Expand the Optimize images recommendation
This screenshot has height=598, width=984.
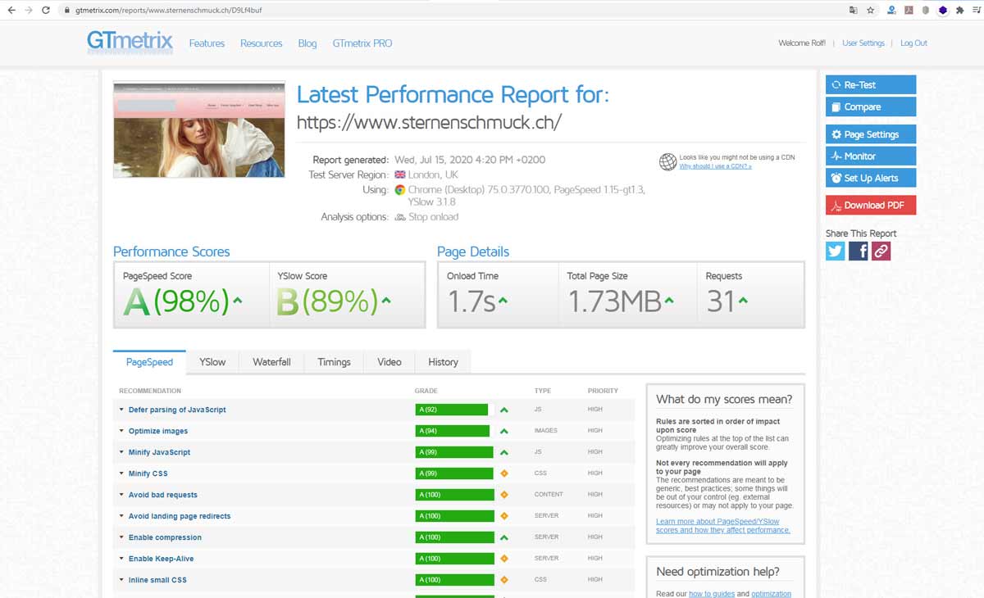pyautogui.click(x=158, y=431)
